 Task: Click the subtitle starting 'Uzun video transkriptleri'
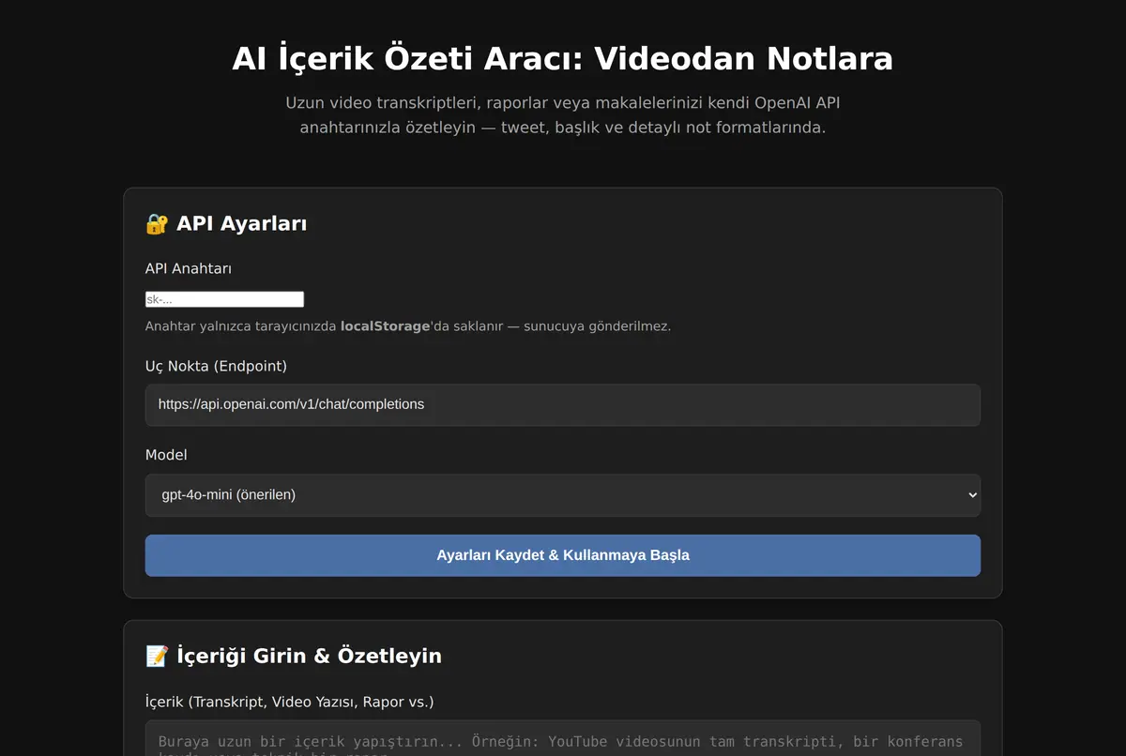pyautogui.click(x=563, y=114)
